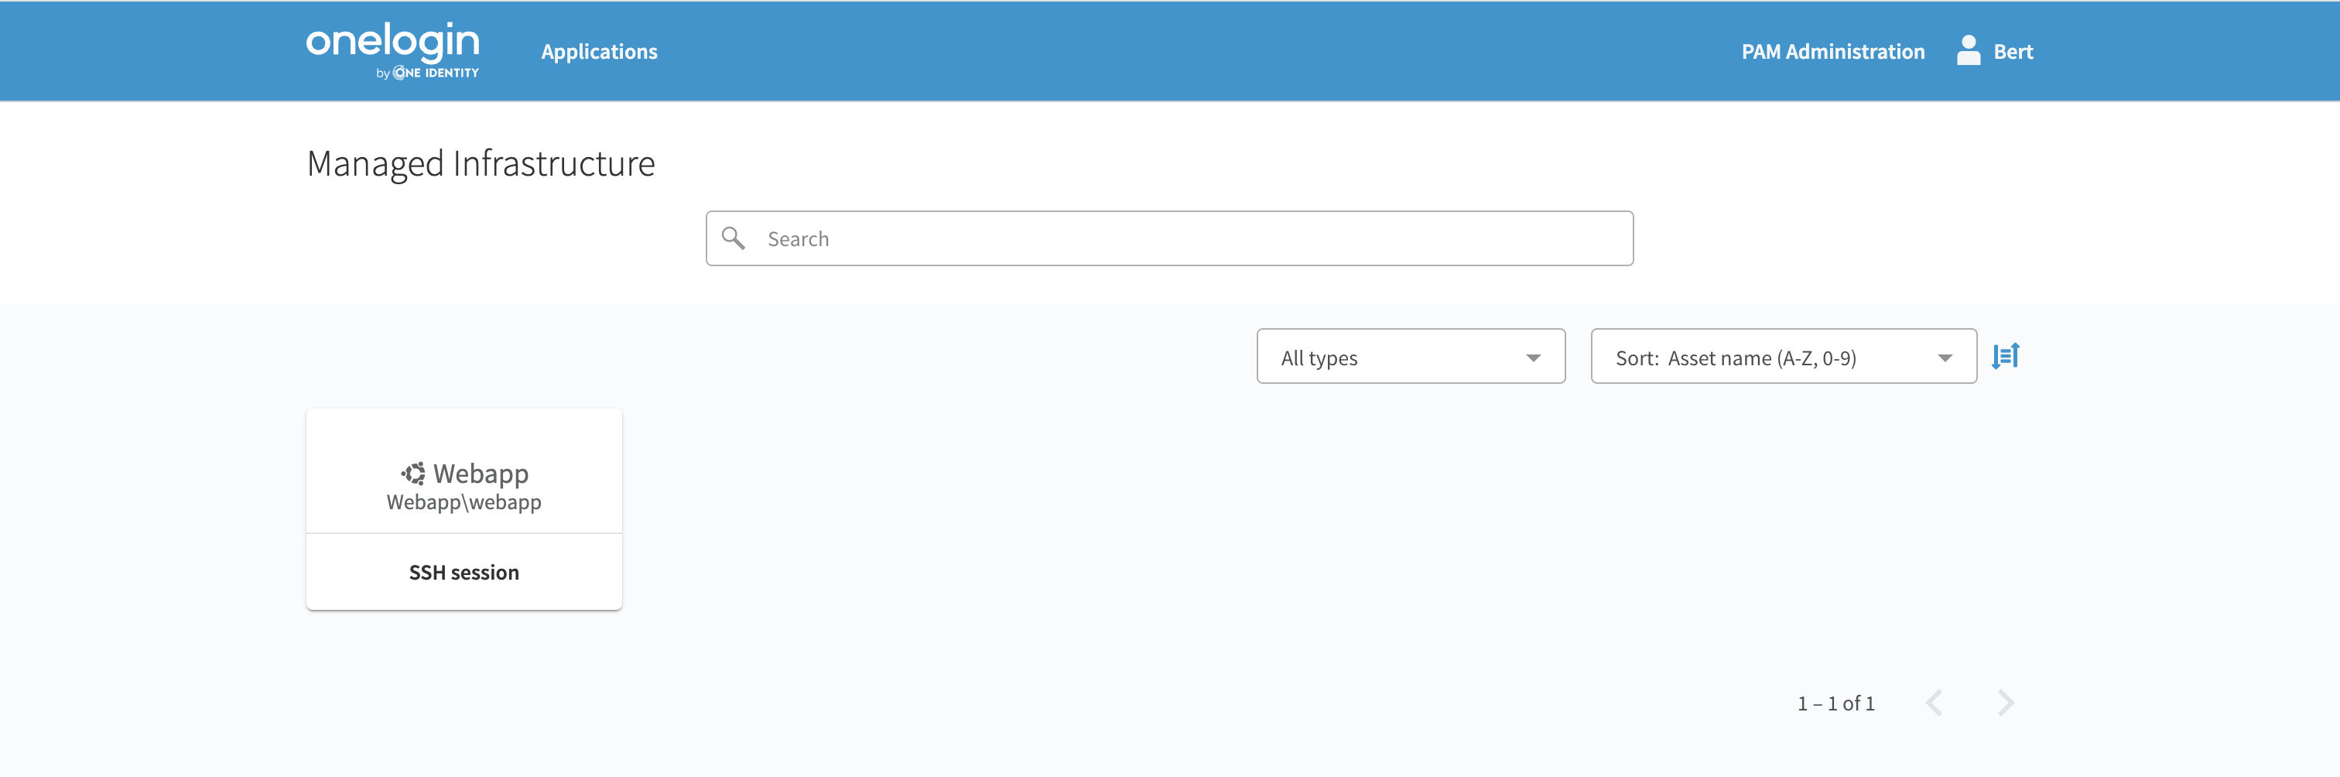Viewport: 2340px width, 777px height.
Task: Open the Sort Asset name dropdown
Action: tap(1782, 357)
